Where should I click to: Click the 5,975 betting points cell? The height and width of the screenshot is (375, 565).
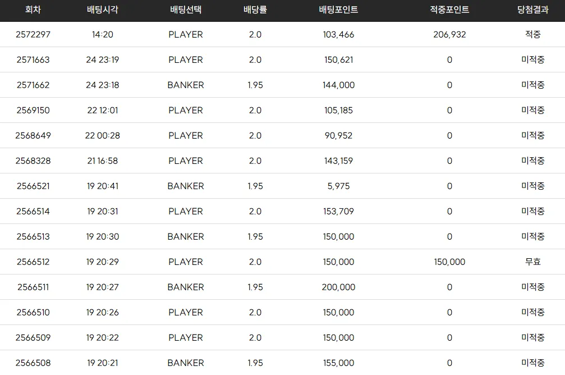[338, 186]
